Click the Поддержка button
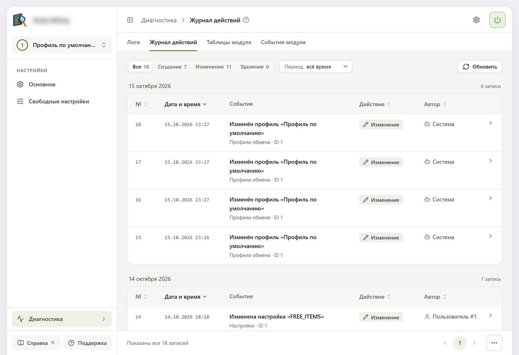Screen dimensions: 519x355 (88, 343)
